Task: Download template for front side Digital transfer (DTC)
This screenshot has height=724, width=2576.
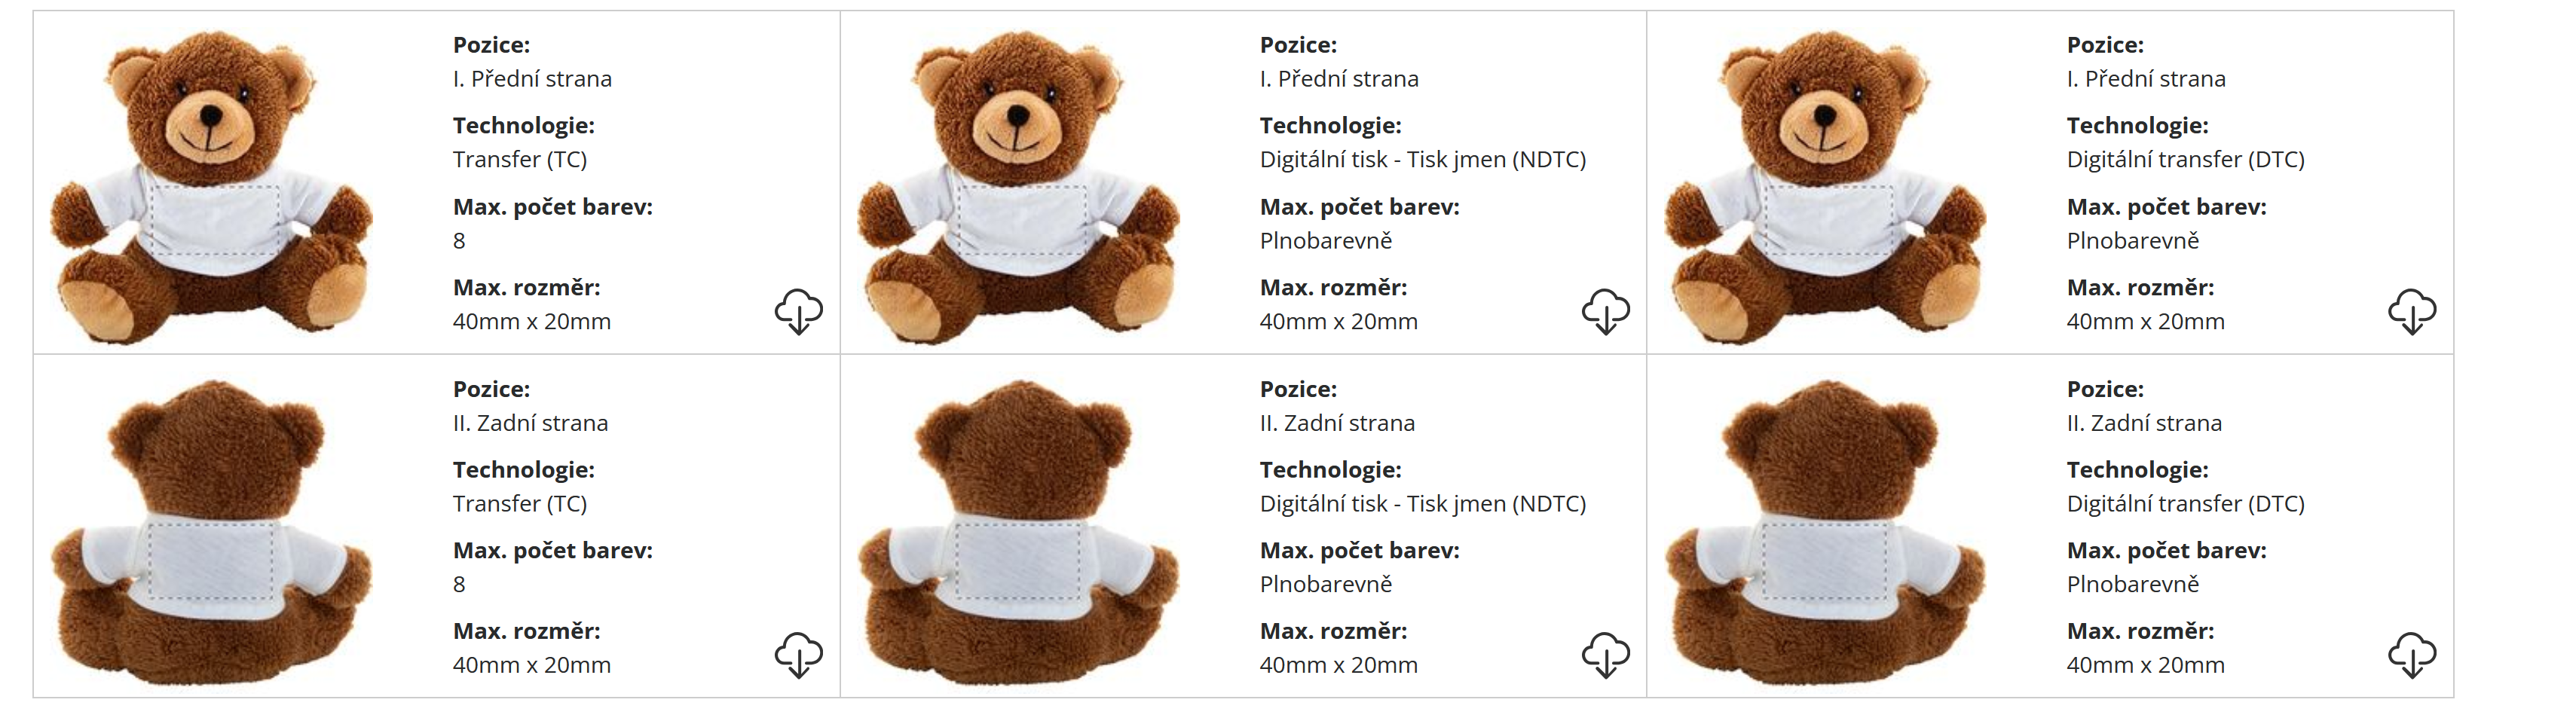Action: [2411, 312]
